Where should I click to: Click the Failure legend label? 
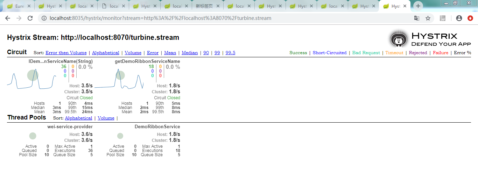pos(441,53)
